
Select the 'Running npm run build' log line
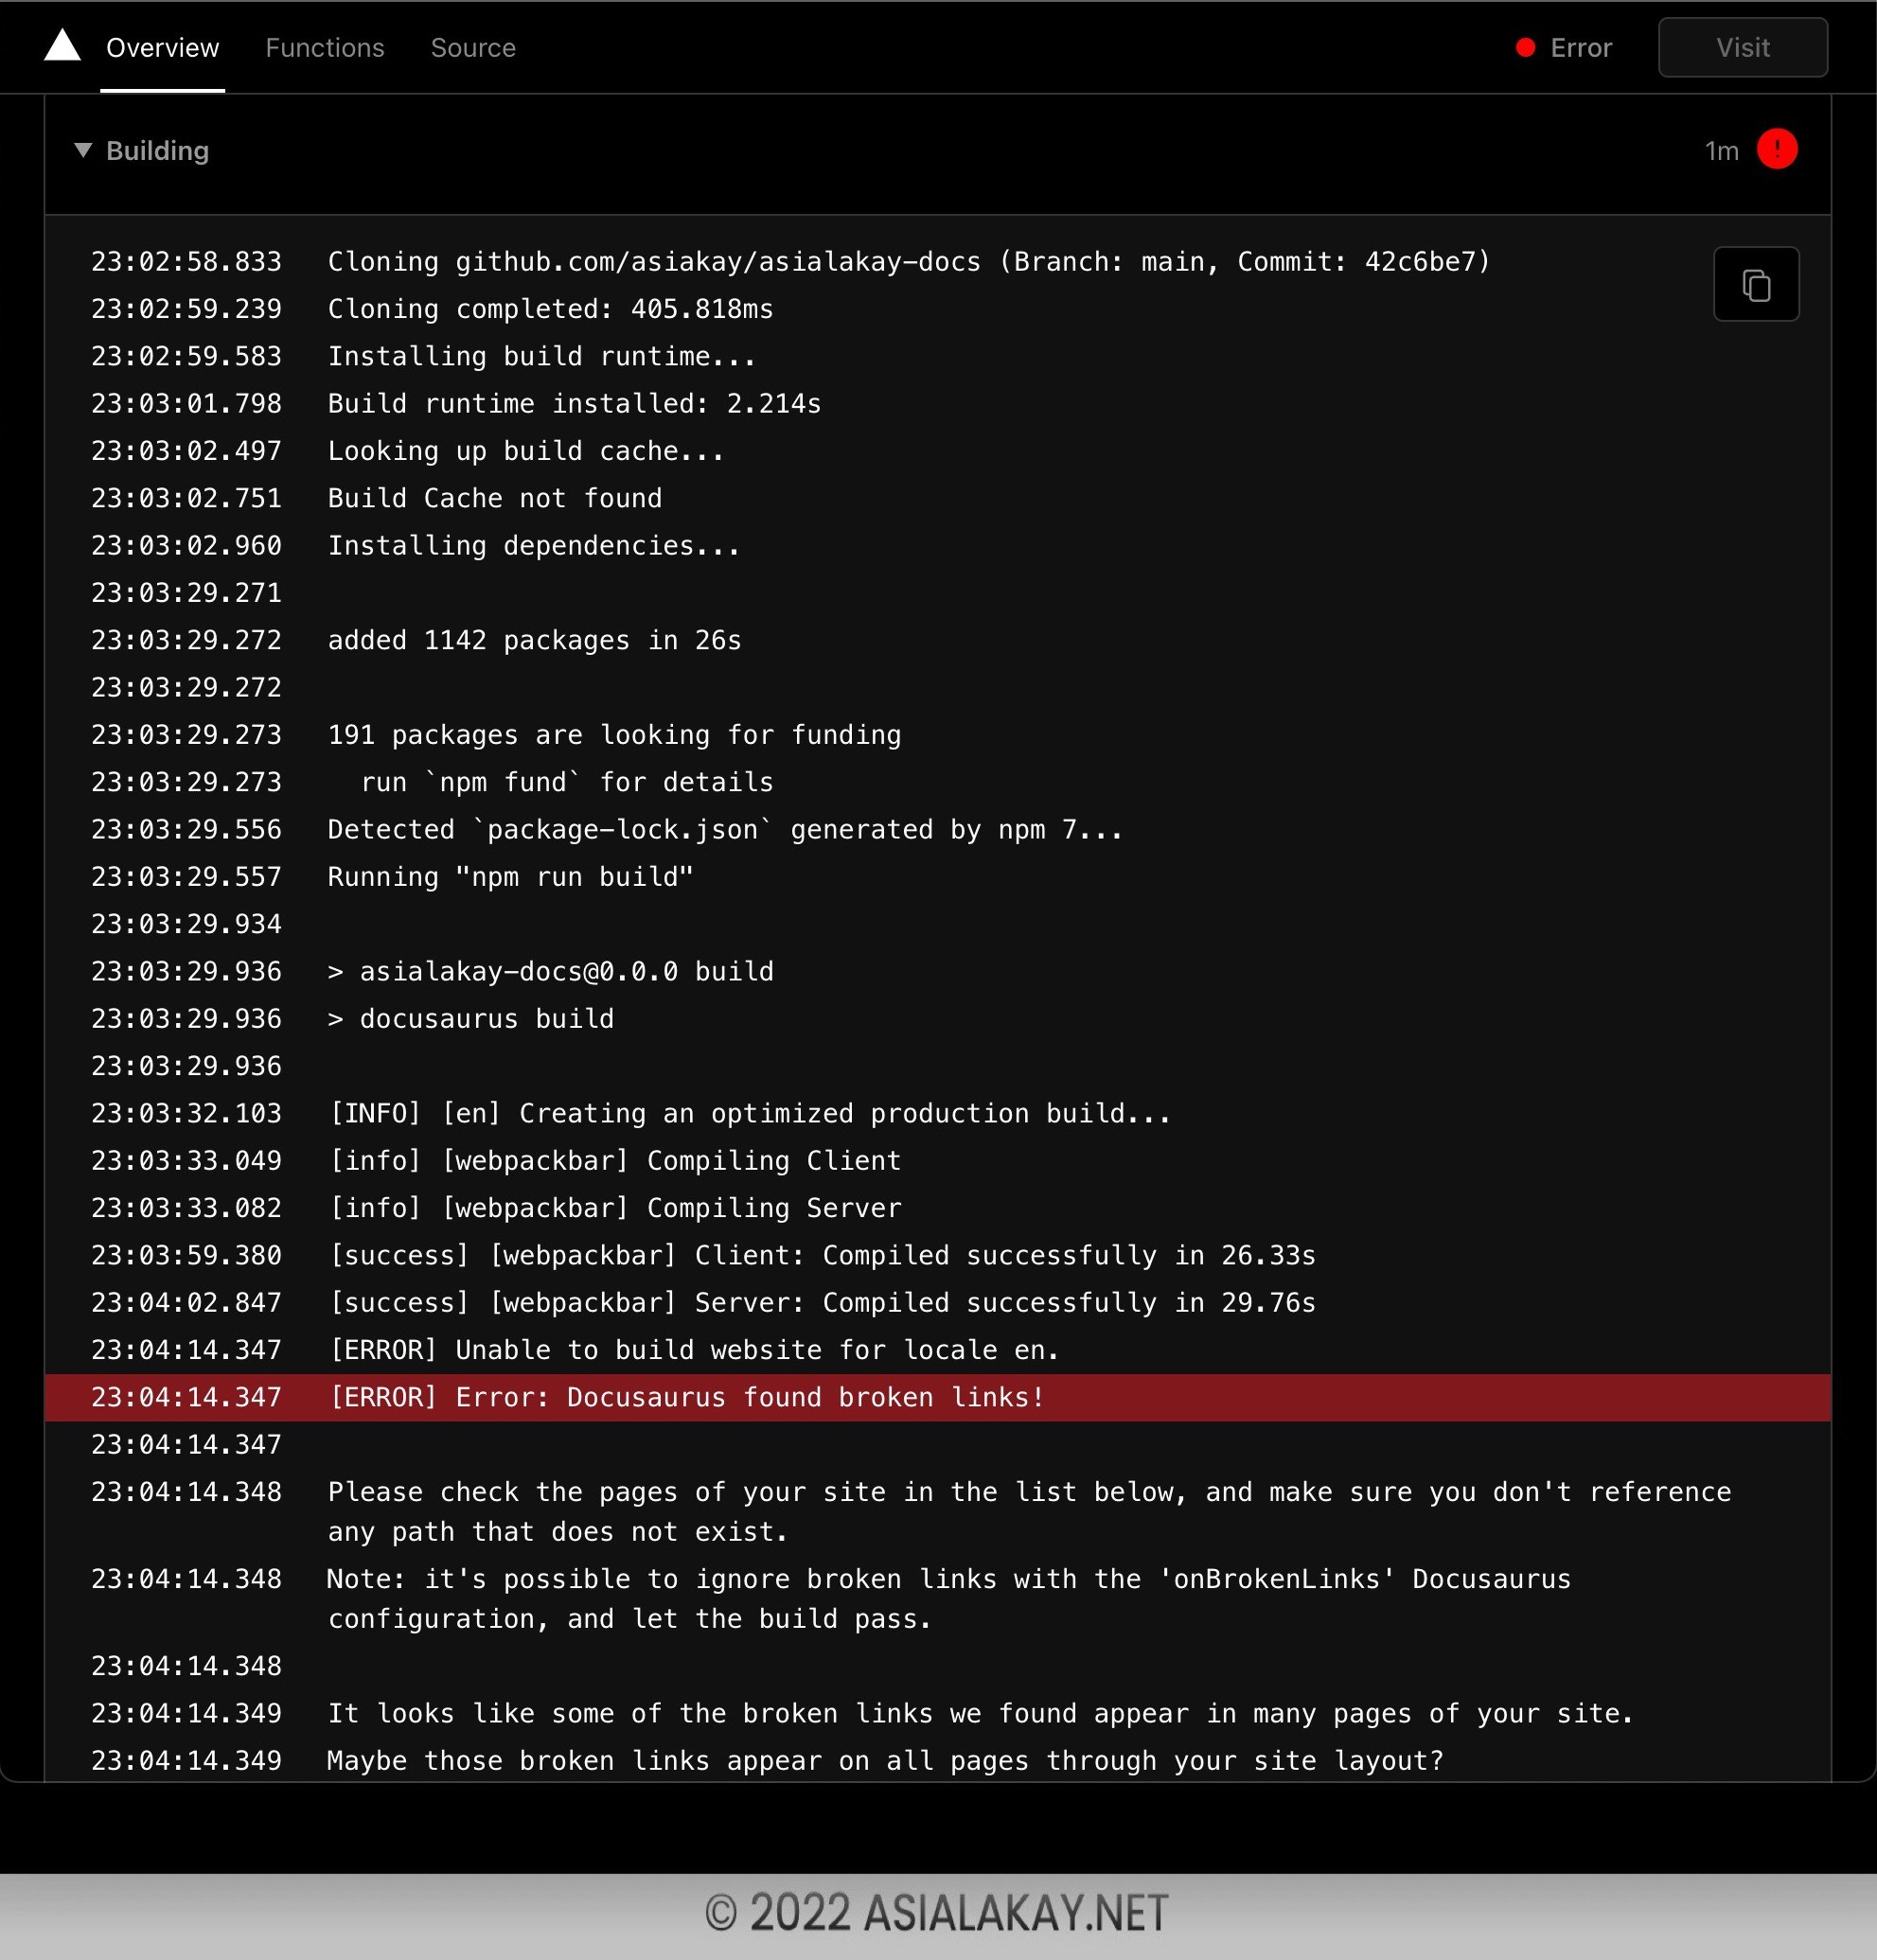[510, 877]
